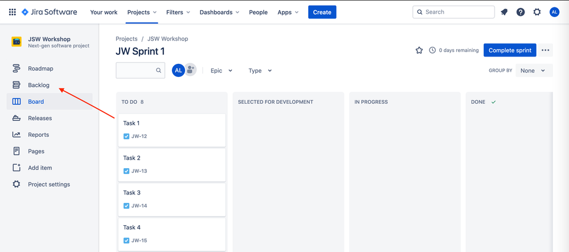
Task: Click the JW-15 issue key
Action: click(x=139, y=241)
